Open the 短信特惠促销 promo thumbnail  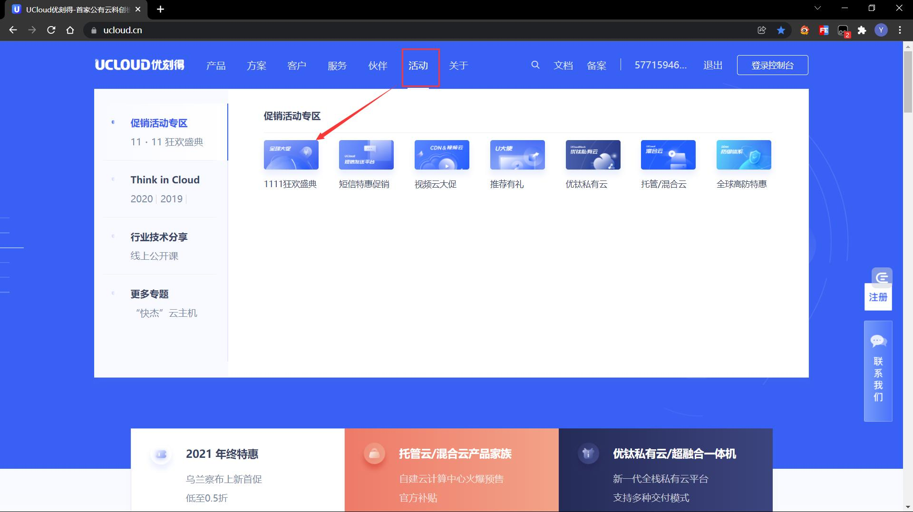tap(366, 155)
